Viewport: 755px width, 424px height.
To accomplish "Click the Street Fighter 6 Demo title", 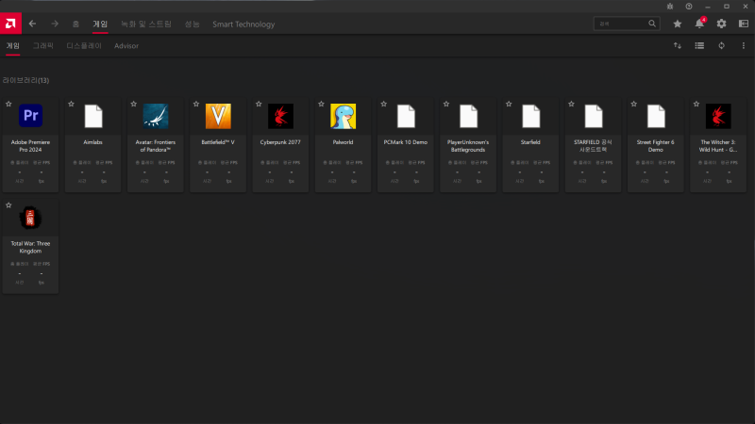I will click(655, 146).
